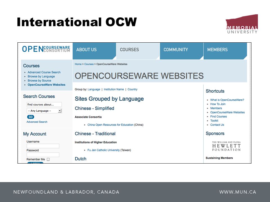Click the Dutch language heading

tap(80, 159)
